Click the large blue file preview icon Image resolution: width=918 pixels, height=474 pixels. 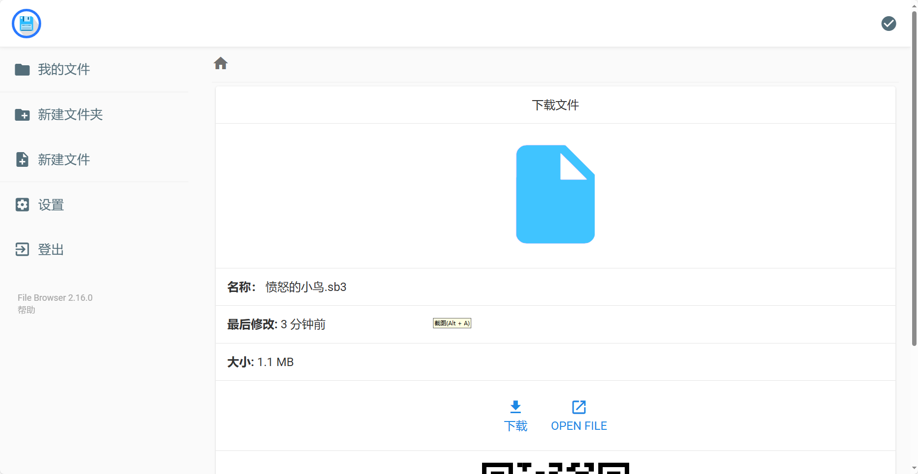point(555,194)
